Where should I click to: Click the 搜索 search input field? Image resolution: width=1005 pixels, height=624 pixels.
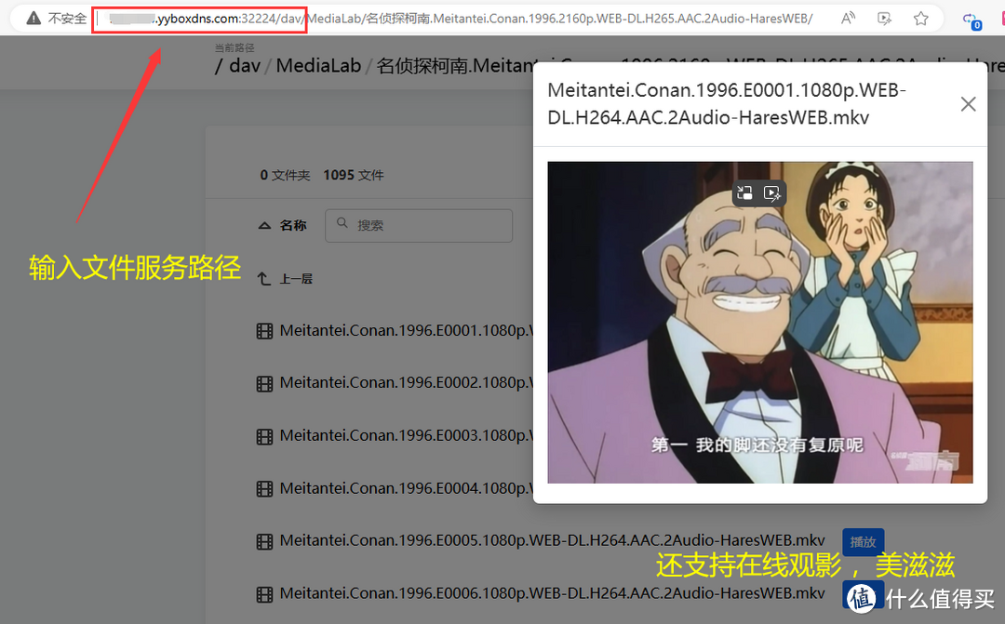click(x=419, y=225)
